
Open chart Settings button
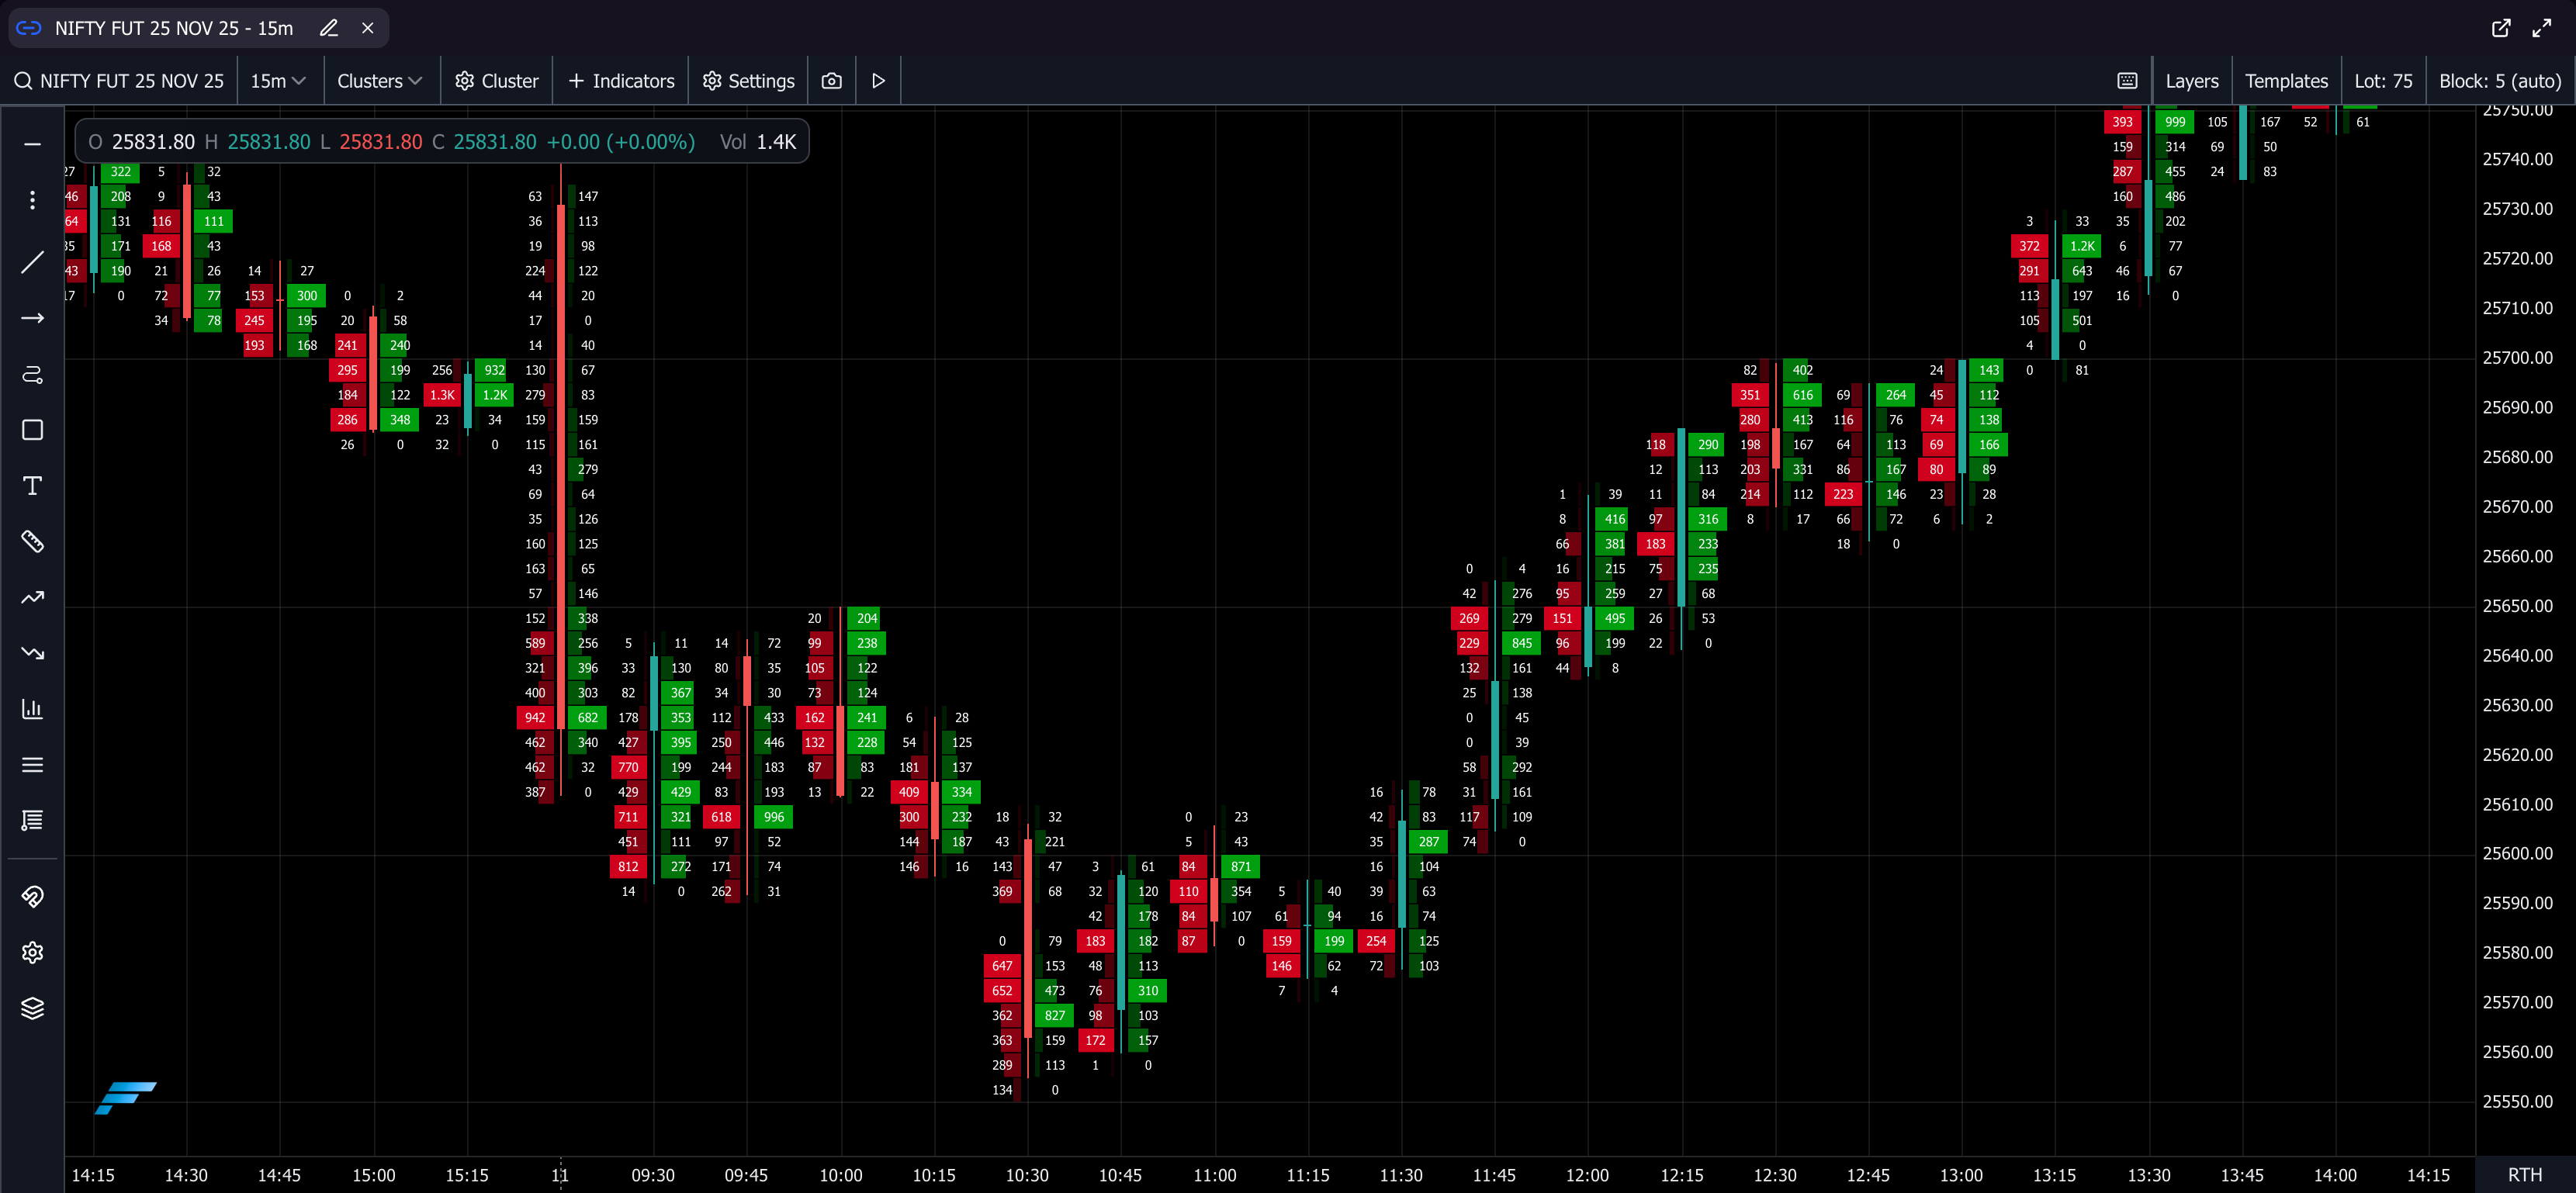coord(749,81)
